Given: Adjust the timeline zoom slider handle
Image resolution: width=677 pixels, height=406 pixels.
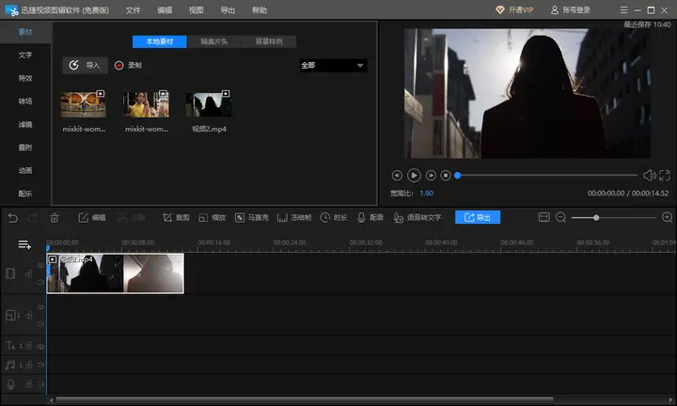Looking at the screenshot, I should [596, 218].
